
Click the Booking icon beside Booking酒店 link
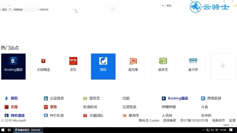[164, 98]
